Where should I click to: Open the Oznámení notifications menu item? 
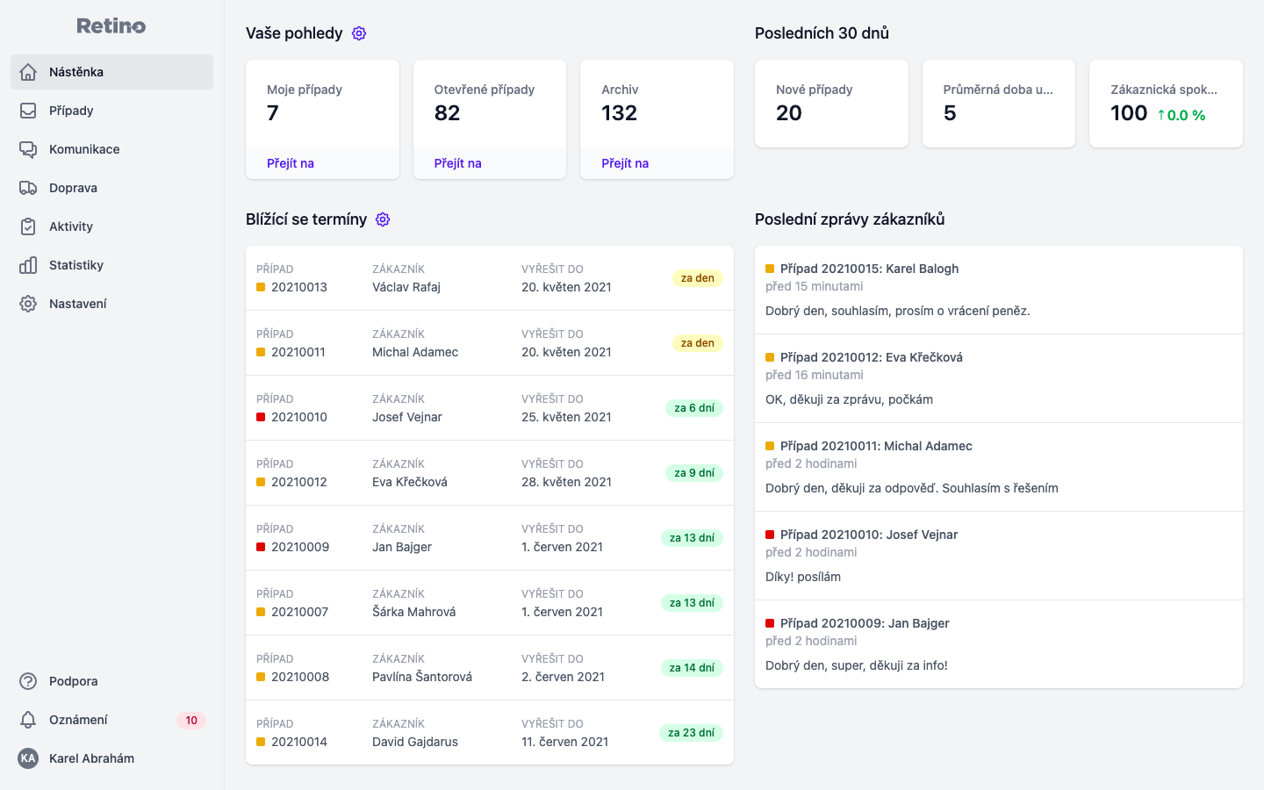coord(78,720)
